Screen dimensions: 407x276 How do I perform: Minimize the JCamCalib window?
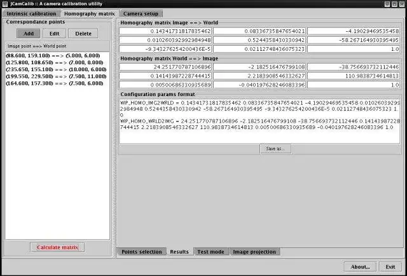click(387, 4)
